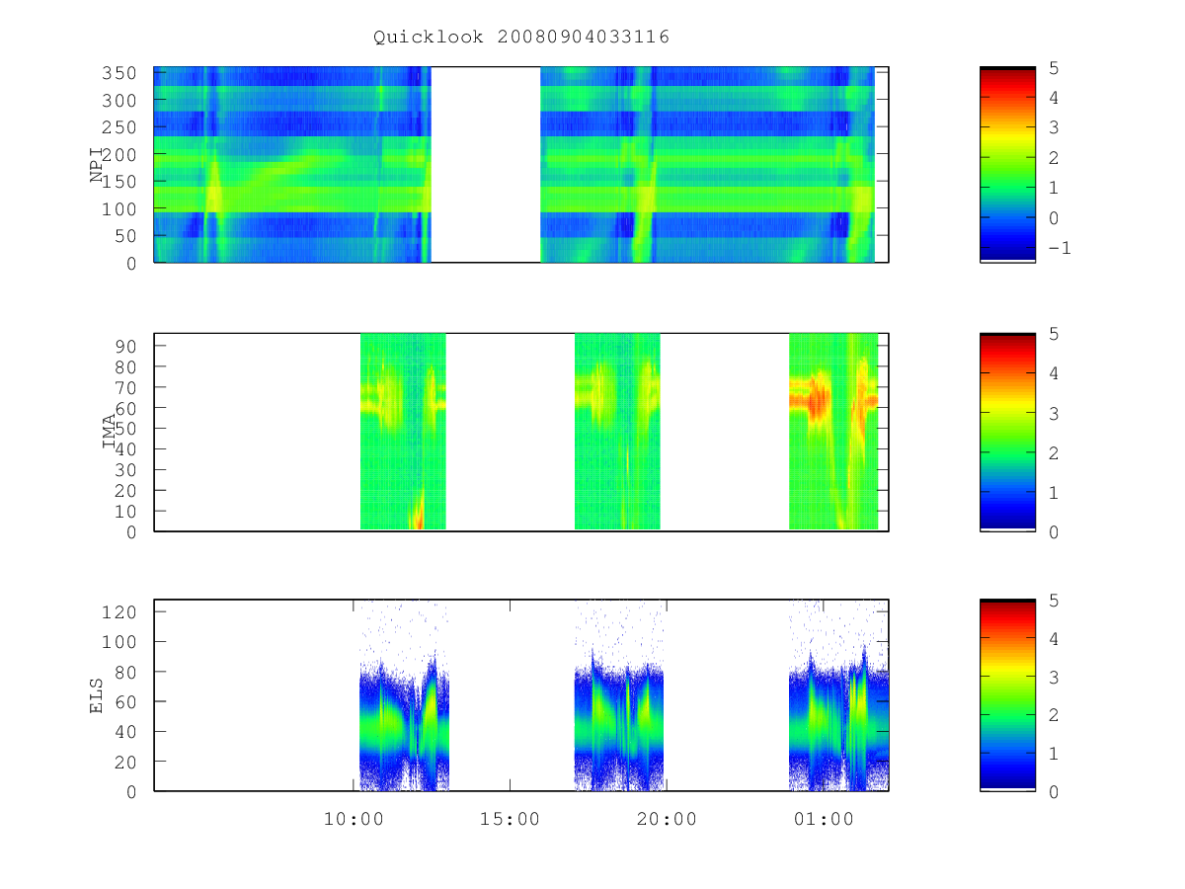Click the 20:00 time axis label
Image resolution: width=1185 pixels, height=889 pixels.
point(667,819)
